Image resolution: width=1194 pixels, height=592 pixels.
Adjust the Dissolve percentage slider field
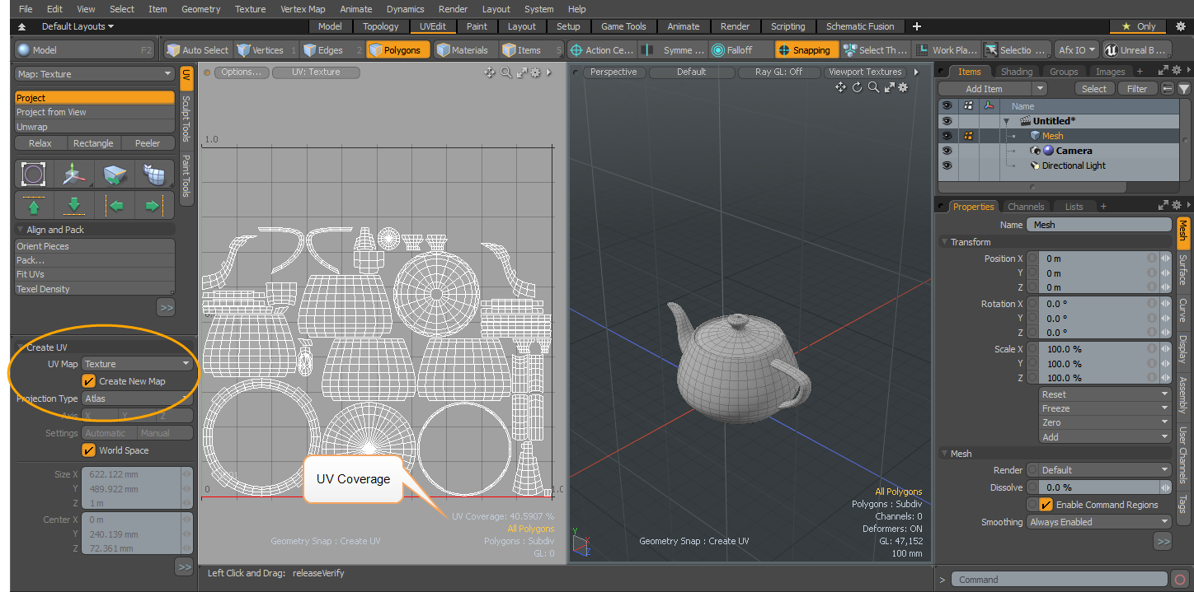pos(1098,487)
